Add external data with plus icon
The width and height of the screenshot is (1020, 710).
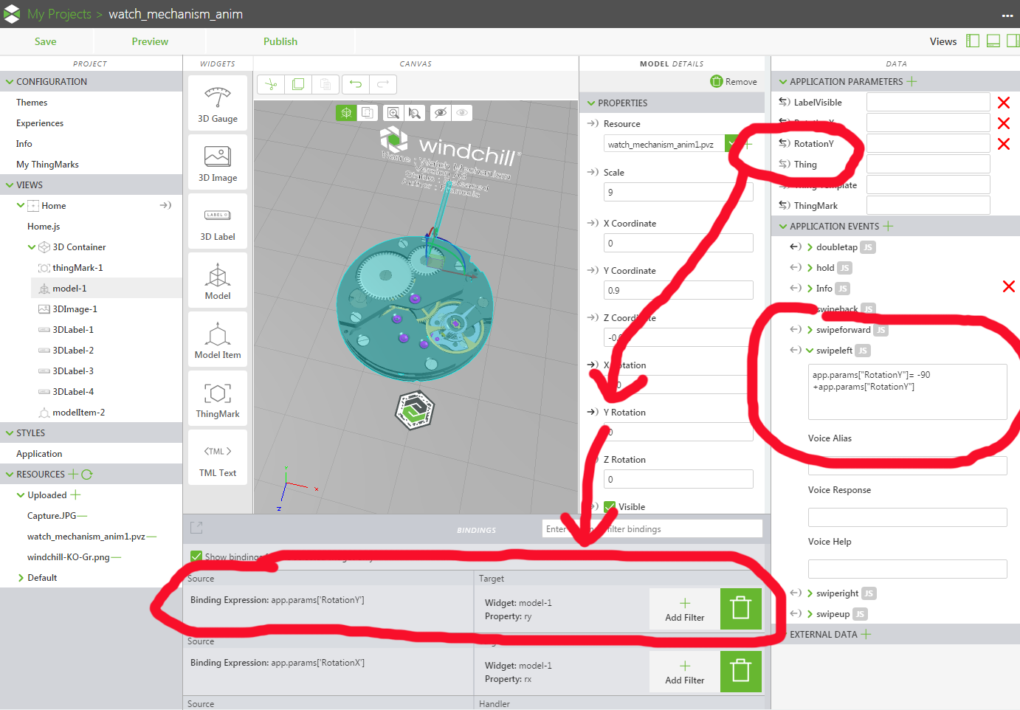coord(866,634)
